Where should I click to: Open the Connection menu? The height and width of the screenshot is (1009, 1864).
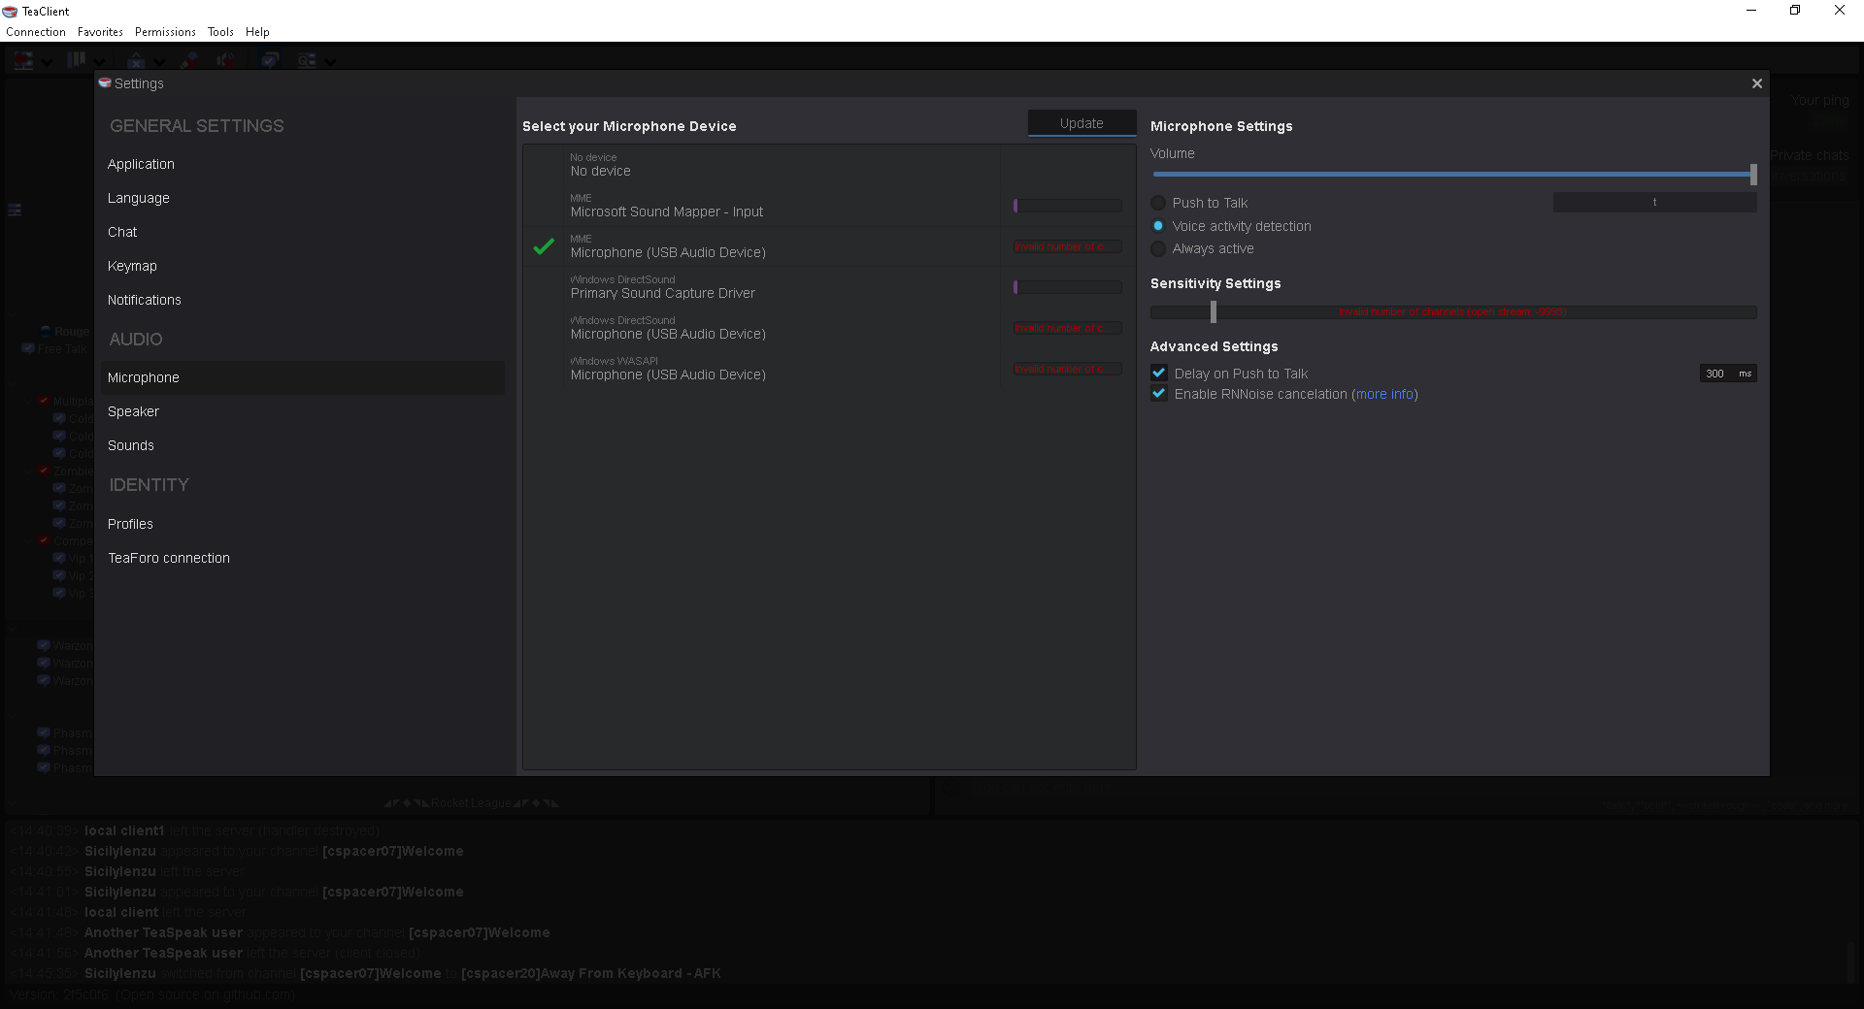click(35, 31)
